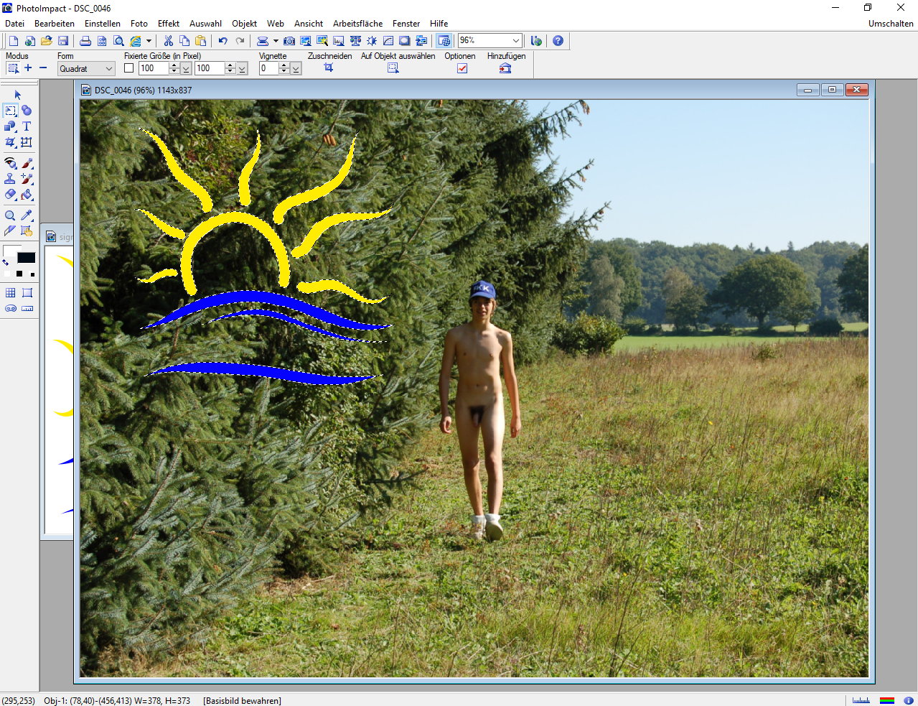Image resolution: width=918 pixels, height=706 pixels.
Task: Click the Print icon in the toolbar
Action: [85, 41]
